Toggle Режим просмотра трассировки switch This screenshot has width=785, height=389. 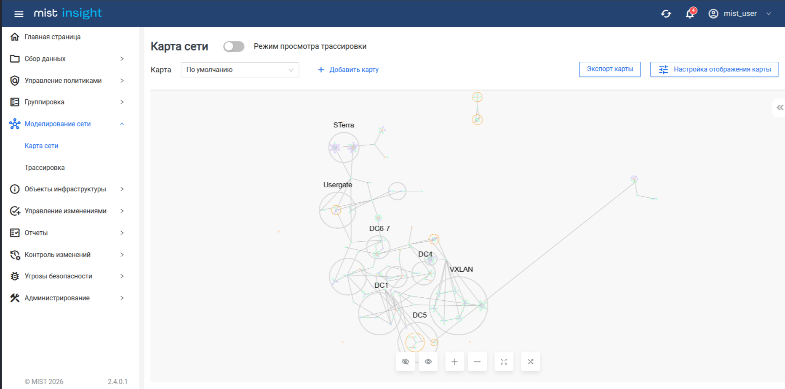[234, 46]
